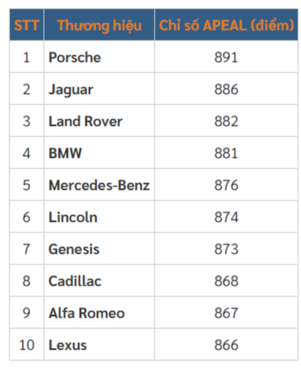Click the Chỉ số APEAL header
Screen dimensions: 301x368
226,25
